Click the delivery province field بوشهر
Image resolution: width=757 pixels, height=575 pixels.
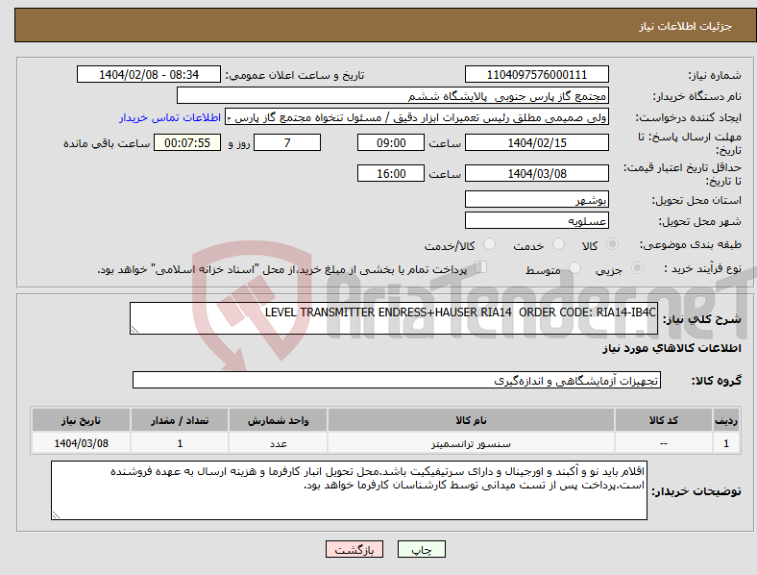point(536,199)
